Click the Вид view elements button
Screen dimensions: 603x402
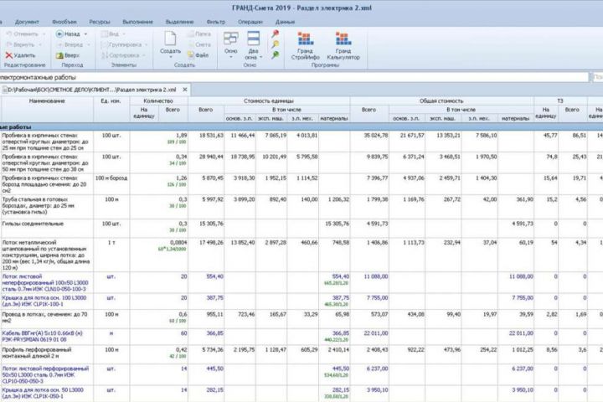110,33
